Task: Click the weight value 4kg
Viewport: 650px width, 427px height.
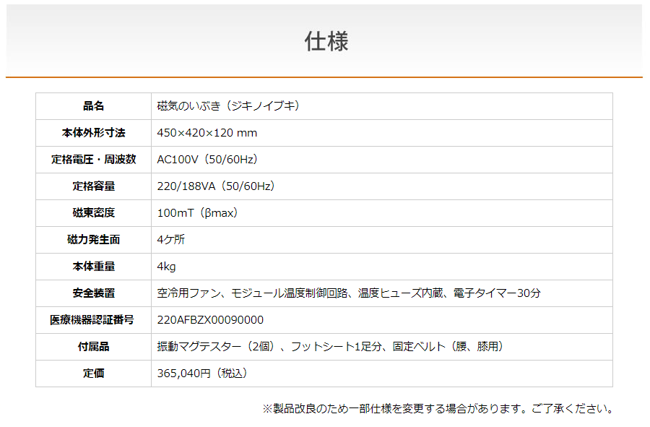Action: pyautogui.click(x=166, y=267)
